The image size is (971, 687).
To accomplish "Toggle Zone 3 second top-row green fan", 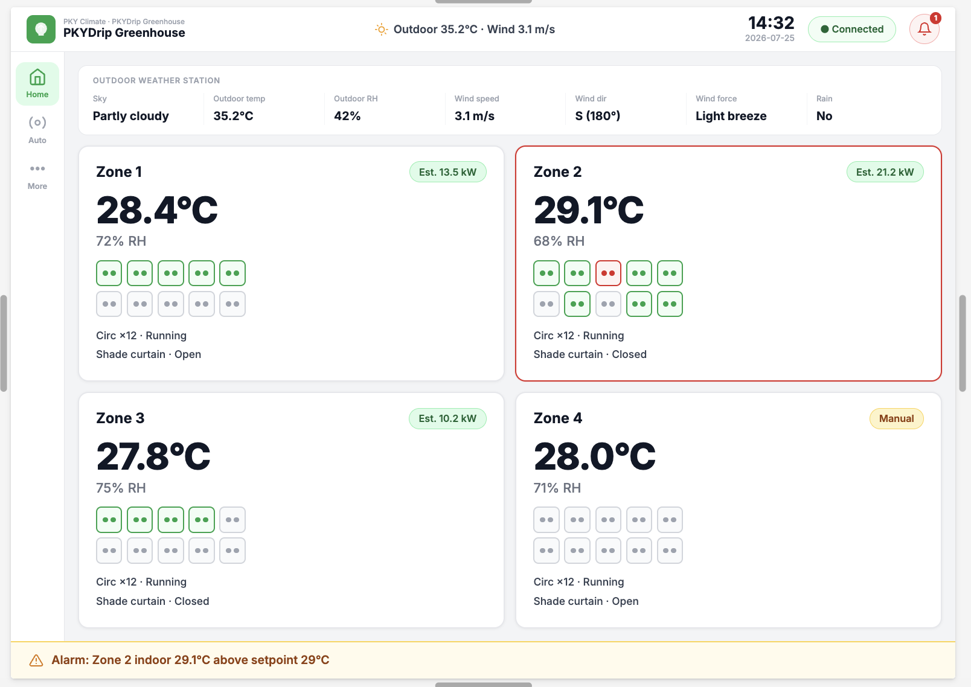I will 140,520.
